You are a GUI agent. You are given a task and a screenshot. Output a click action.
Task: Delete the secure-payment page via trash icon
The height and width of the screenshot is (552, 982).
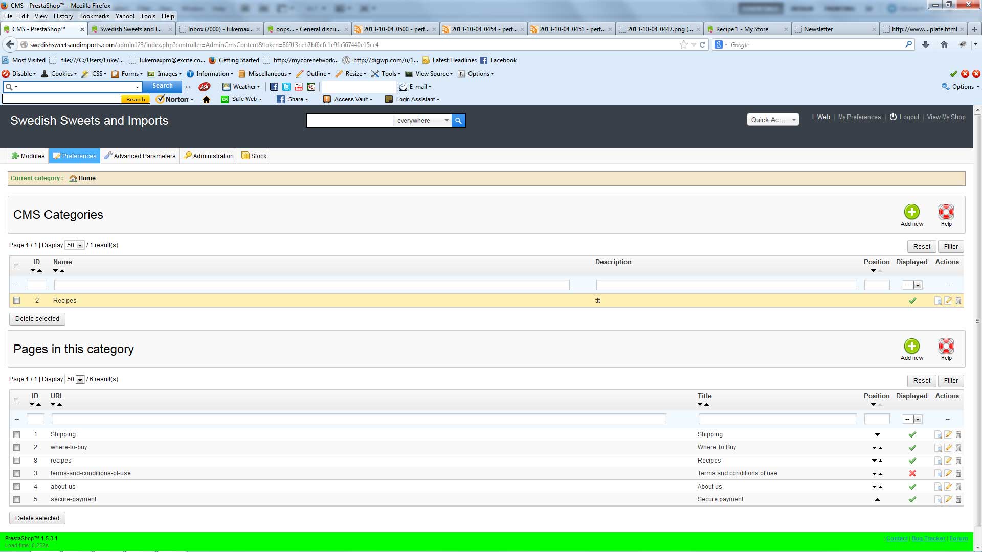point(958,499)
